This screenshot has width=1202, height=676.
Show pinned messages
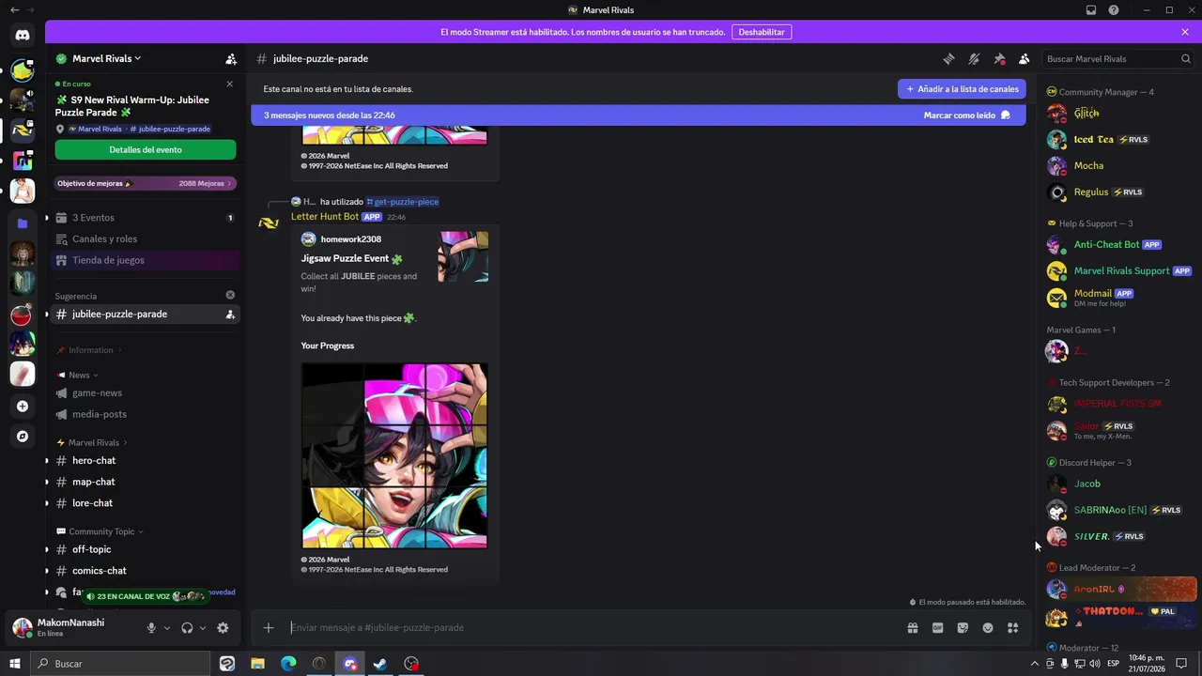(999, 59)
